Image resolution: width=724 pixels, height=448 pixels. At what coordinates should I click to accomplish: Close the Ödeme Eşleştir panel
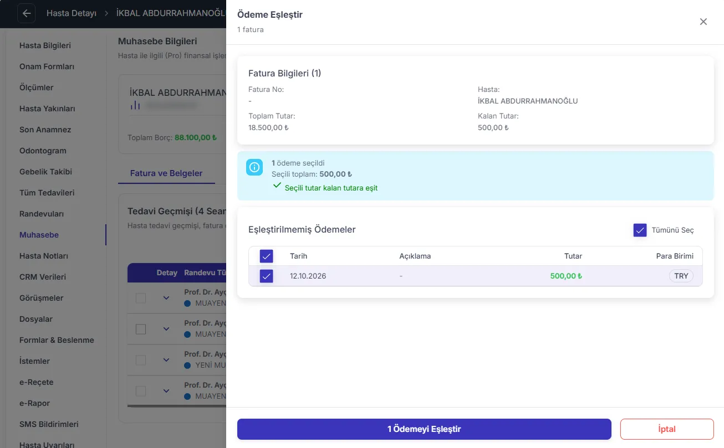703,22
